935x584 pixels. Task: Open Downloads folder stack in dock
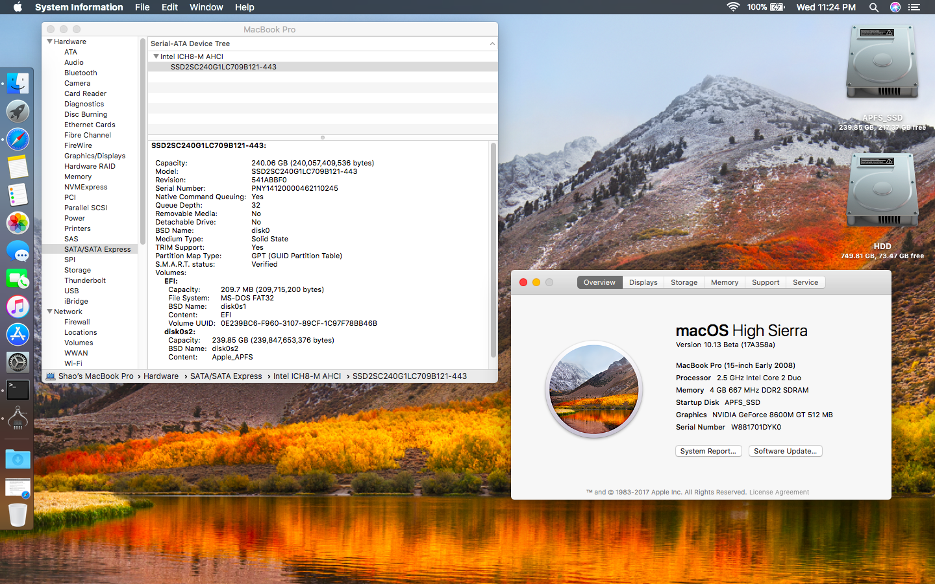(18, 459)
